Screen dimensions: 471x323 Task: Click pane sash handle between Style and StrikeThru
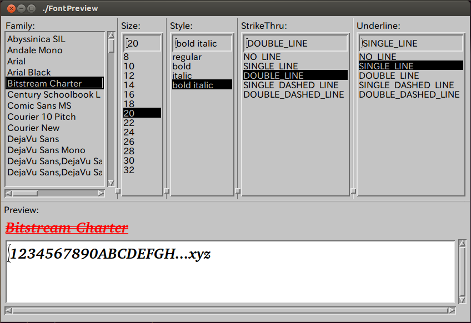pyautogui.click(x=238, y=191)
